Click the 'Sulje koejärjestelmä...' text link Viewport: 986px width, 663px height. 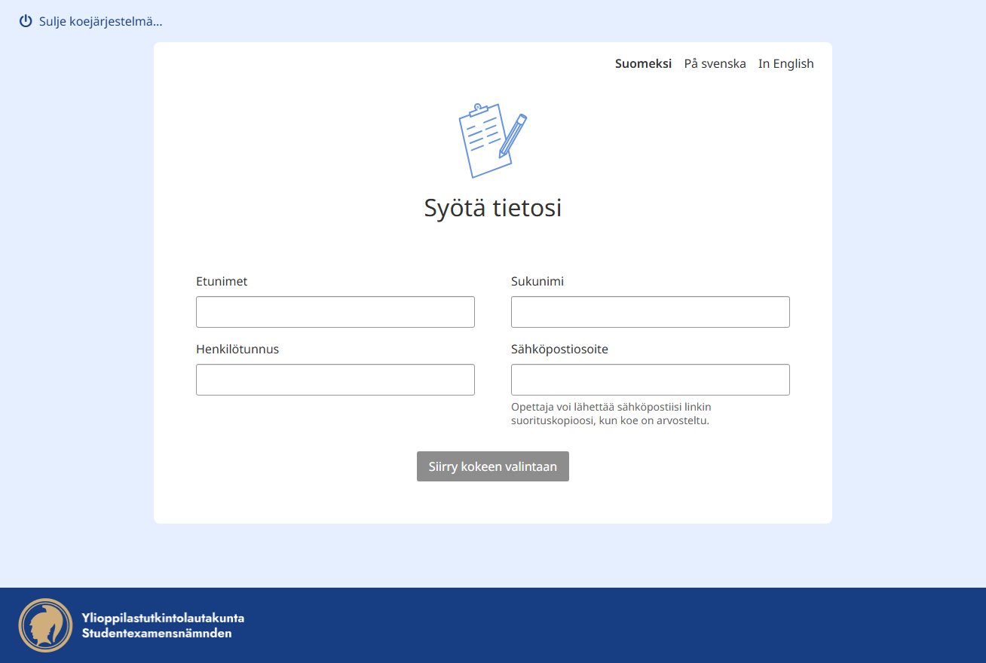pyautogui.click(x=100, y=21)
